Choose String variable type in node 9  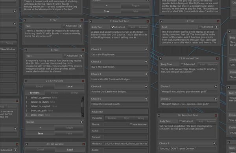141,118
